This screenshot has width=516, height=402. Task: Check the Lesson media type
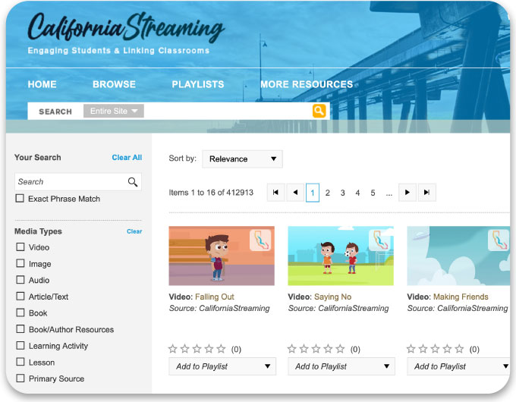click(x=20, y=362)
